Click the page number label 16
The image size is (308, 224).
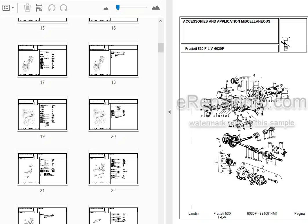(x=113, y=28)
